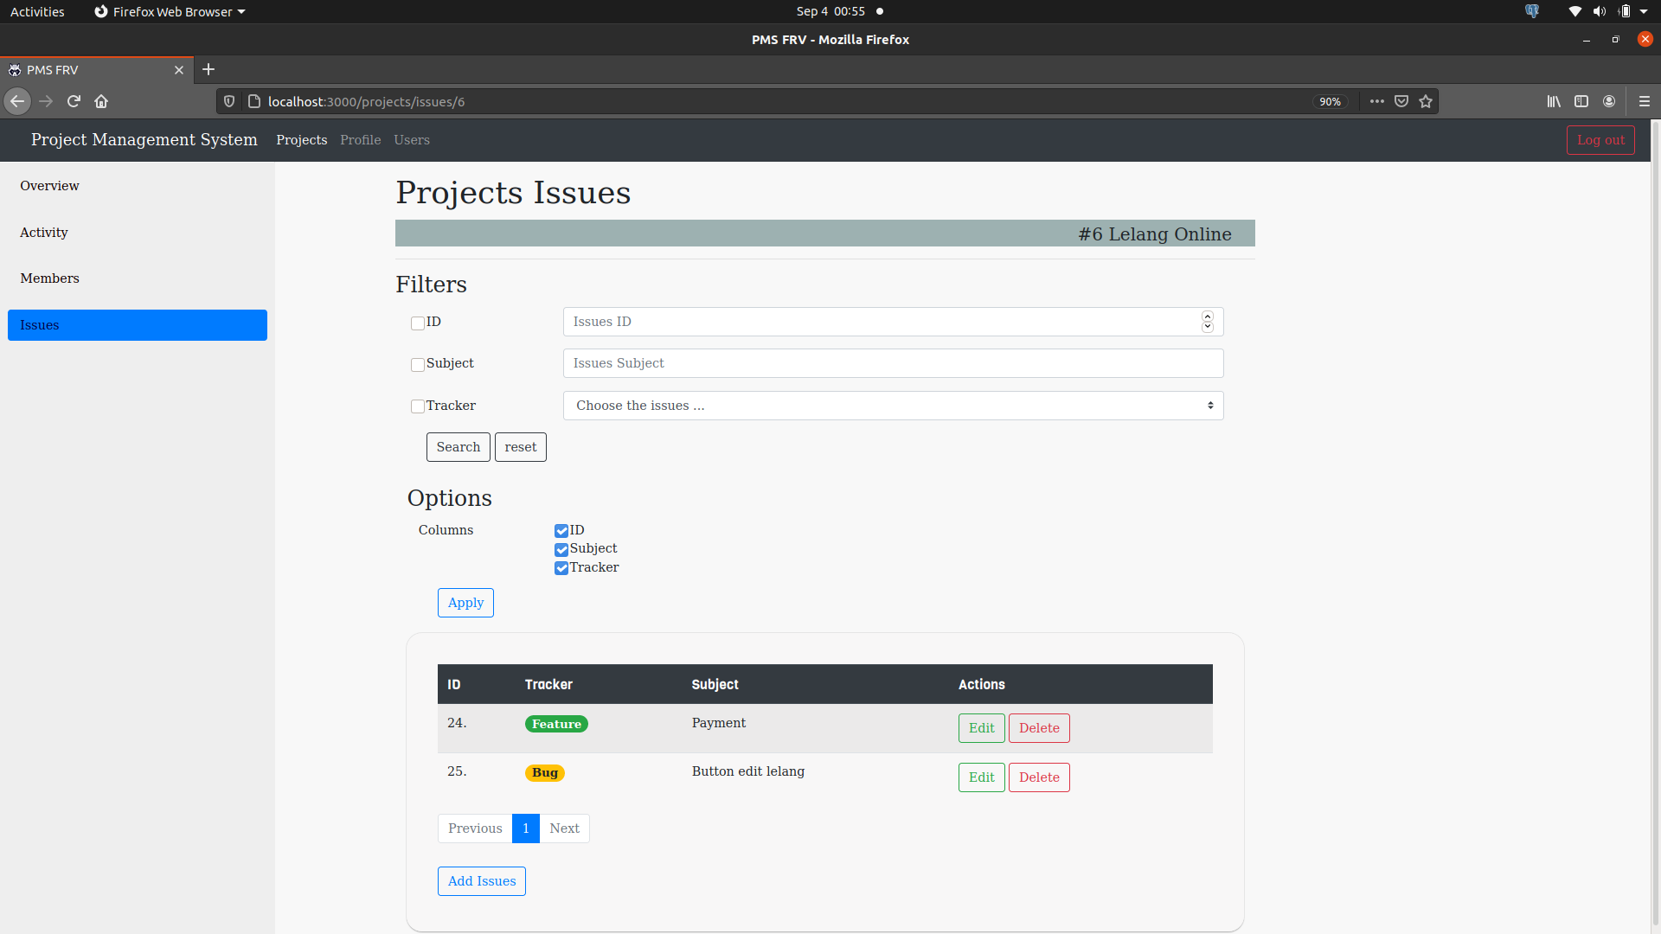Open the volume speaker indicator
This screenshot has height=934, width=1661.
click(x=1600, y=11)
